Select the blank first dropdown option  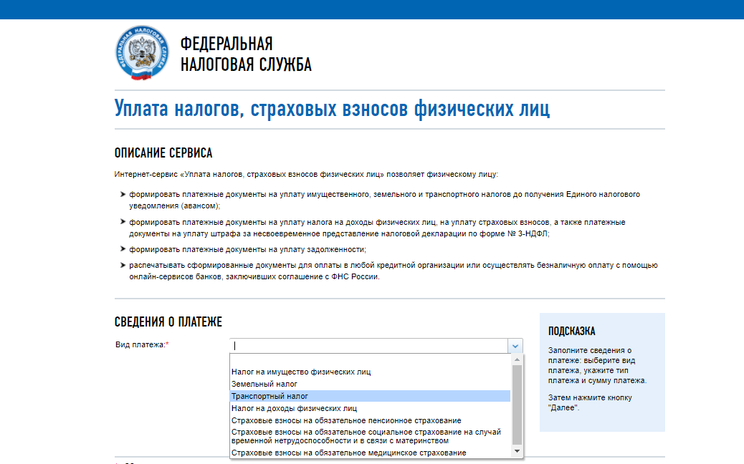coord(370,360)
